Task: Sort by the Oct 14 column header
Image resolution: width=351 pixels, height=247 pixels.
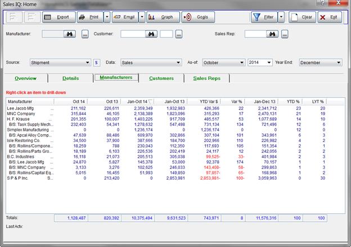Action: pyautogui.click(x=71, y=102)
